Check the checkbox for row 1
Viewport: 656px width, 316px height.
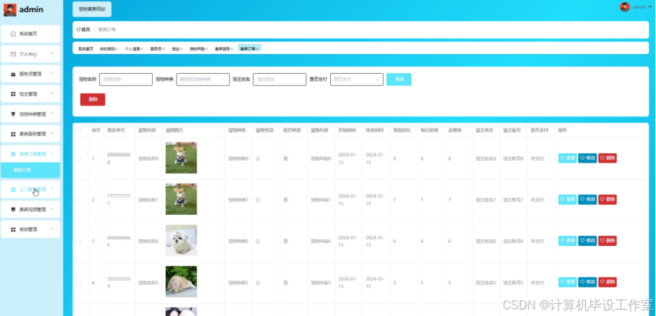[x=78, y=159]
